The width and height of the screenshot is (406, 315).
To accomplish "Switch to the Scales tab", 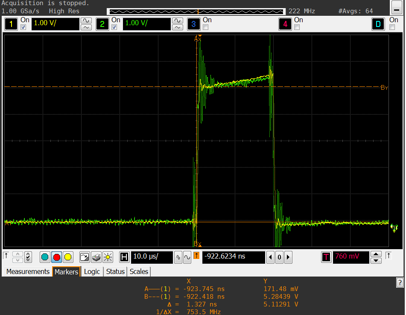I will [x=139, y=271].
